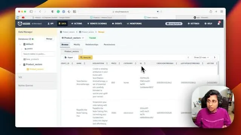The height and width of the screenshot is (135, 241).
Task: Select the public schema folder
Action: click(x=29, y=49)
